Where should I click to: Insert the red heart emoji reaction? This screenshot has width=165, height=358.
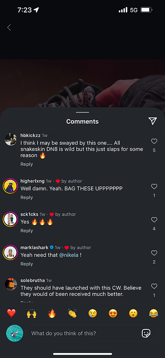tap(11, 313)
